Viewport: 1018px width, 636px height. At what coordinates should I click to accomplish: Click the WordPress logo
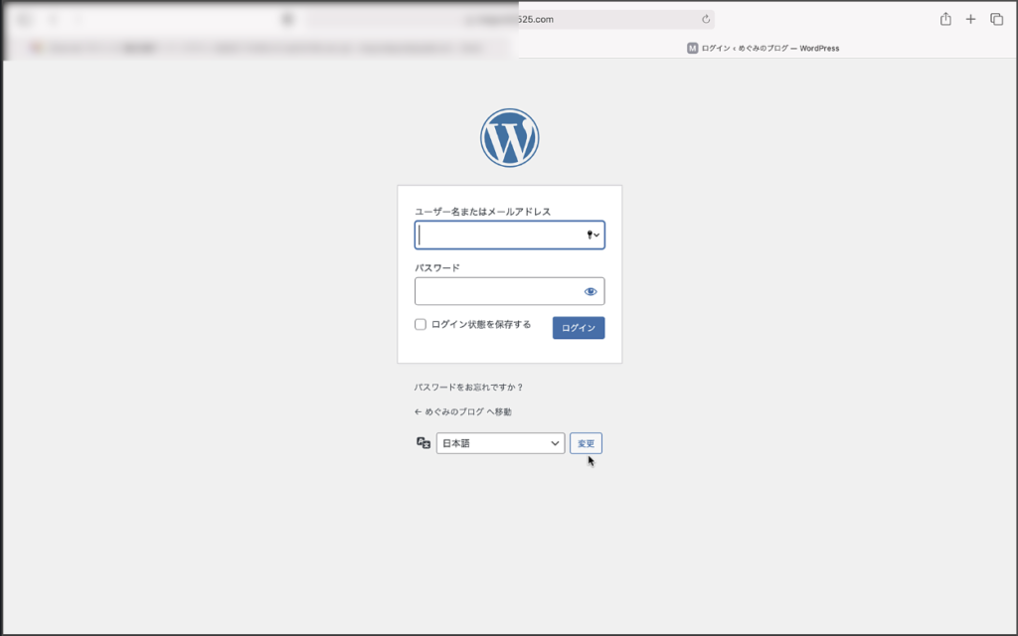[x=510, y=137]
